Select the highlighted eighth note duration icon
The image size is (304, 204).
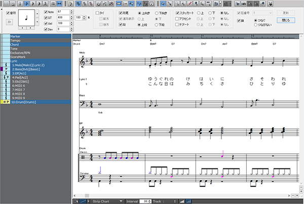pos(26,4)
